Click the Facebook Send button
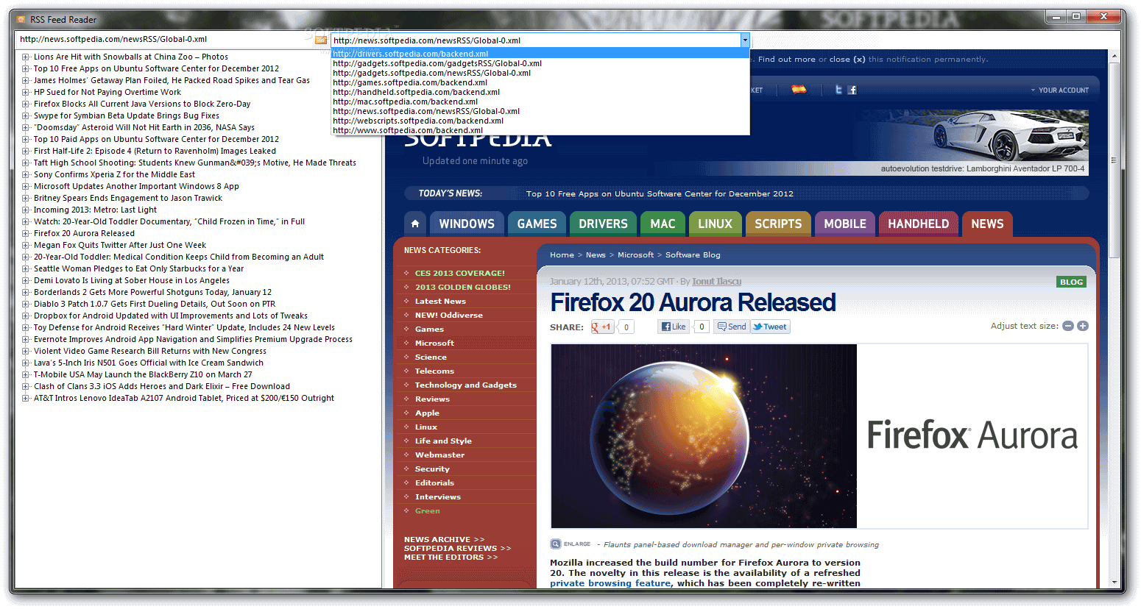This screenshot has width=1141, height=609. click(732, 327)
